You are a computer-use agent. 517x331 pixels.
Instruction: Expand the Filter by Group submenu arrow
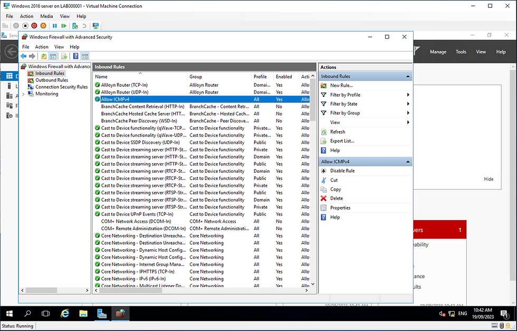click(x=408, y=113)
